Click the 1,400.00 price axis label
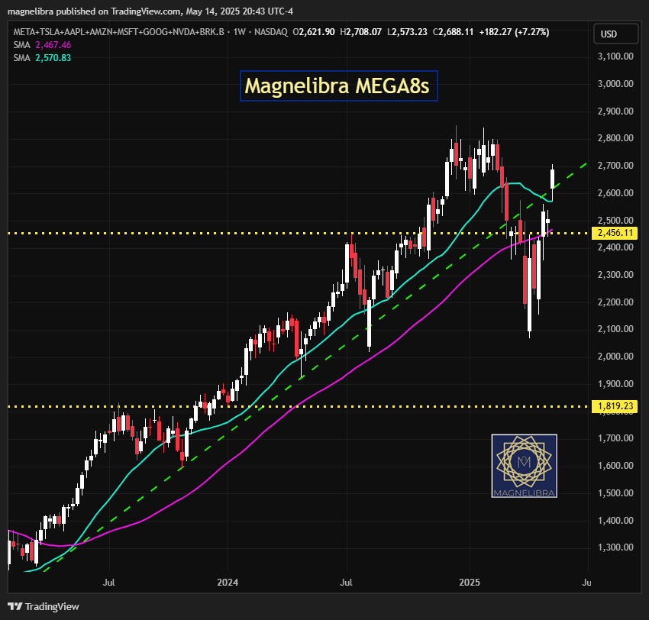 click(x=615, y=520)
